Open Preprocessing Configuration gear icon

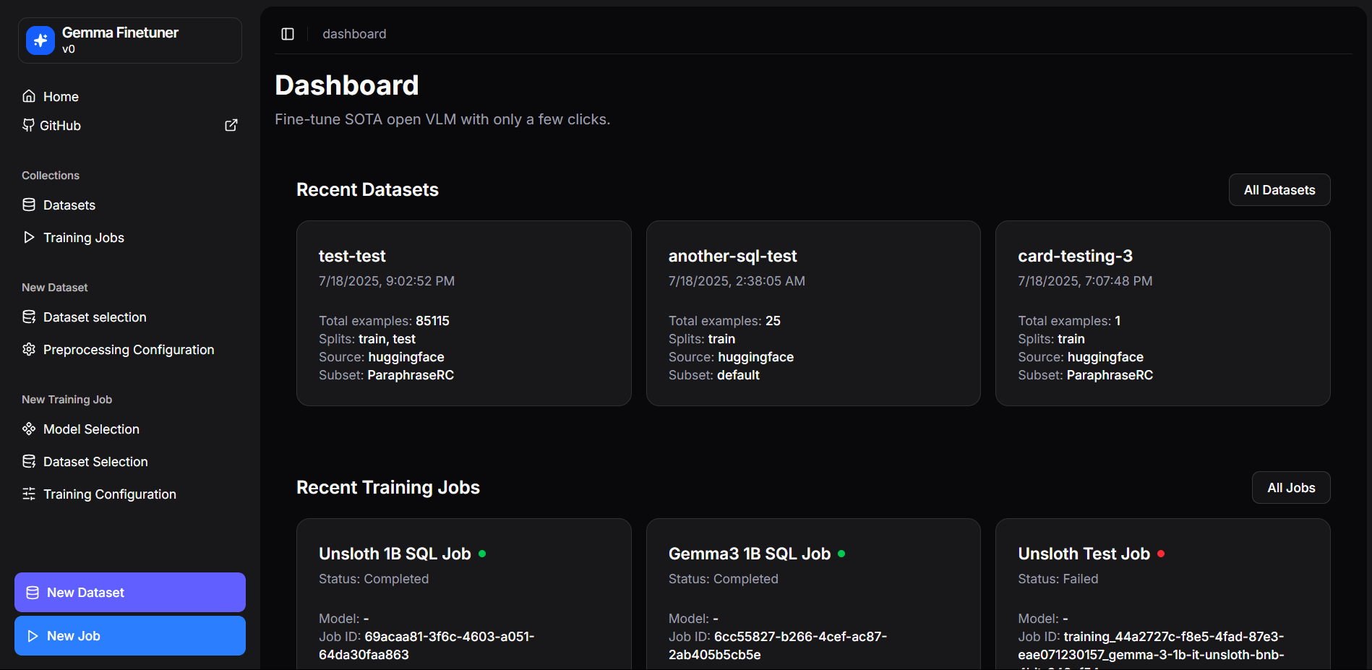(28, 349)
